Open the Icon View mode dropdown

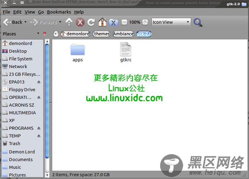[171, 22]
